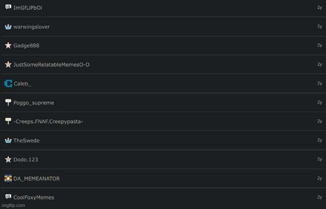
Task: Click the LOL bubble icon beside CoolFoxyMemes
Action: [8, 196]
